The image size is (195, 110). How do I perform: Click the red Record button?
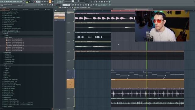(35, 2)
